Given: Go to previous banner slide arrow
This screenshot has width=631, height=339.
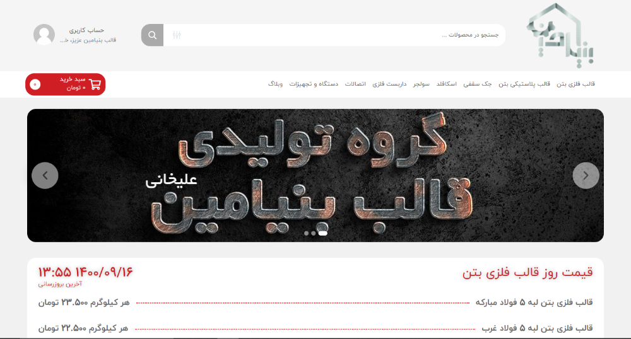Looking at the screenshot, I should click(45, 176).
